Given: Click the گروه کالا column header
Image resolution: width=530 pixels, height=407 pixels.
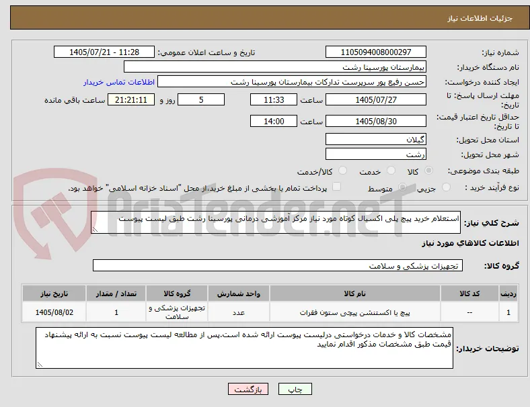Looking at the screenshot, I should click(x=177, y=293).
